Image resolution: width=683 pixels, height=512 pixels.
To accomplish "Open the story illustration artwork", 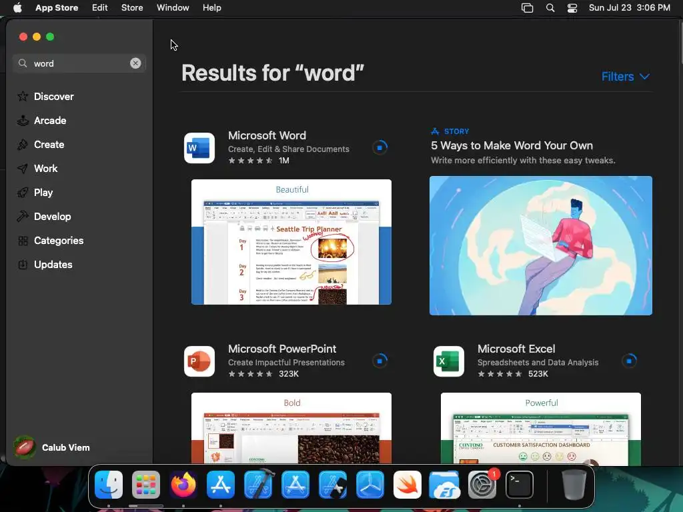I will click(540, 245).
